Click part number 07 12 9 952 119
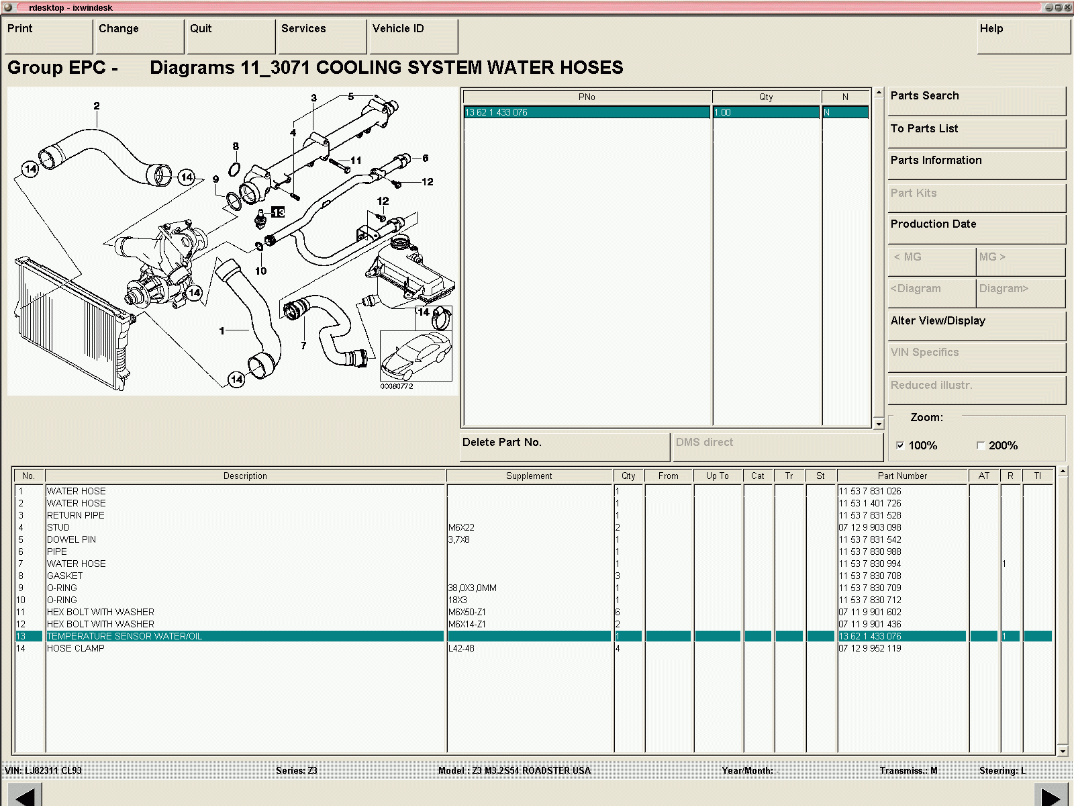Image resolution: width=1074 pixels, height=806 pixels. tap(870, 648)
